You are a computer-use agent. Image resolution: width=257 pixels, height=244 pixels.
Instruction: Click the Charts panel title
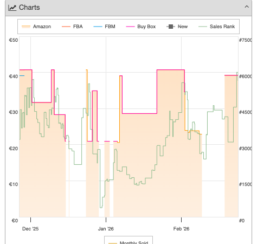click(x=29, y=8)
